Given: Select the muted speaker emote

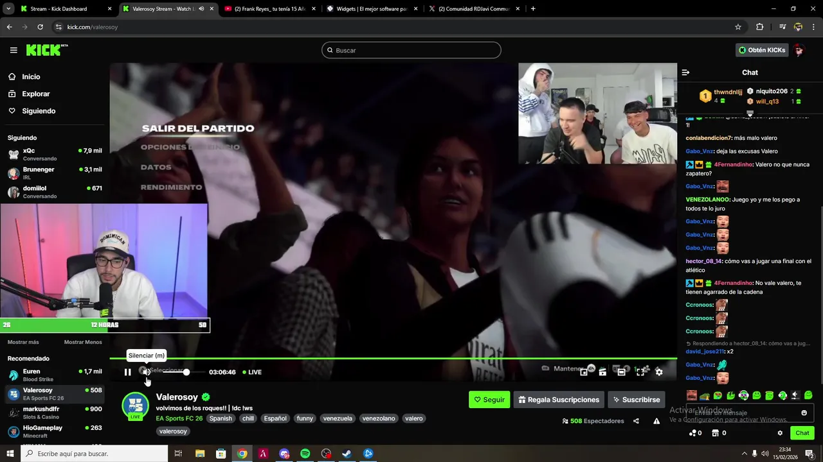Looking at the screenshot, I should pos(795,395).
